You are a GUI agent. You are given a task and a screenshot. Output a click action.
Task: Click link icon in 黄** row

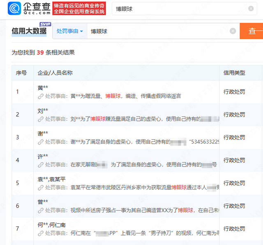(x=41, y=96)
